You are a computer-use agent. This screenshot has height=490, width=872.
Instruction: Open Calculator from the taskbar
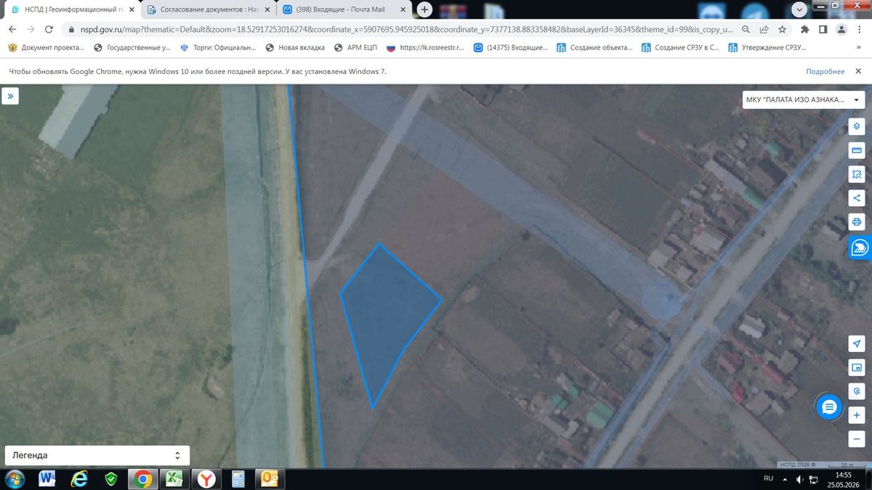coord(238,479)
